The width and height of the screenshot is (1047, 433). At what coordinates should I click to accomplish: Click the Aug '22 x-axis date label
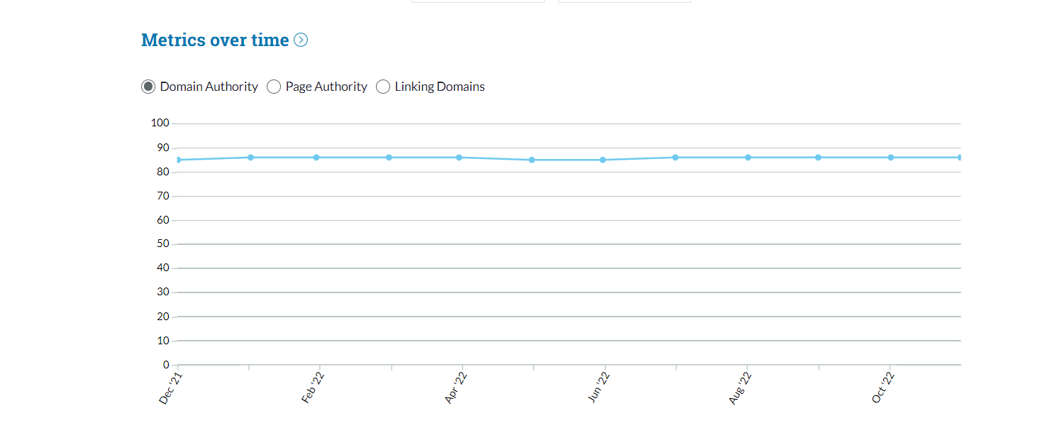[740, 388]
